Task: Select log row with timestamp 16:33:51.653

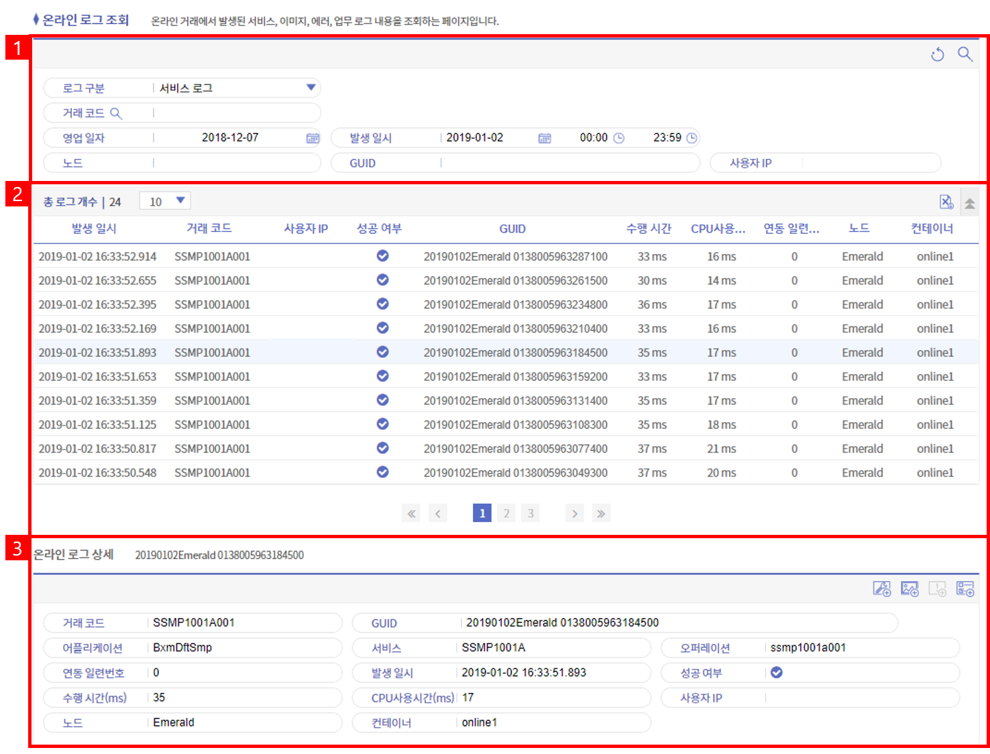Action: [506, 377]
